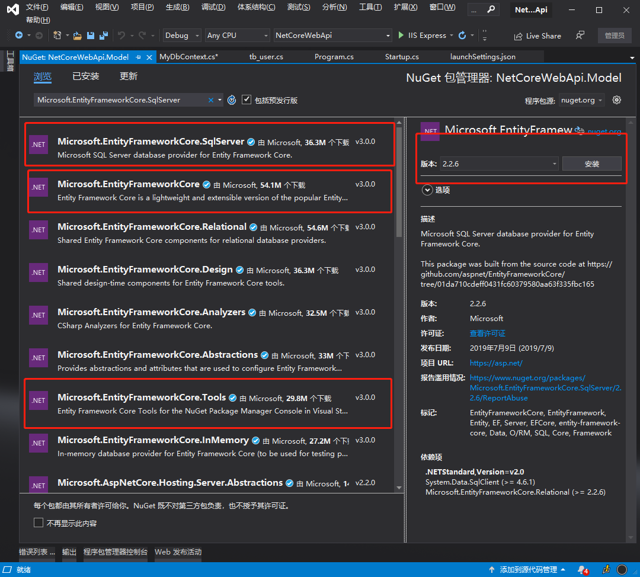The width and height of the screenshot is (640, 577).
Task: Open the 调试(D) menu
Action: 213,7
